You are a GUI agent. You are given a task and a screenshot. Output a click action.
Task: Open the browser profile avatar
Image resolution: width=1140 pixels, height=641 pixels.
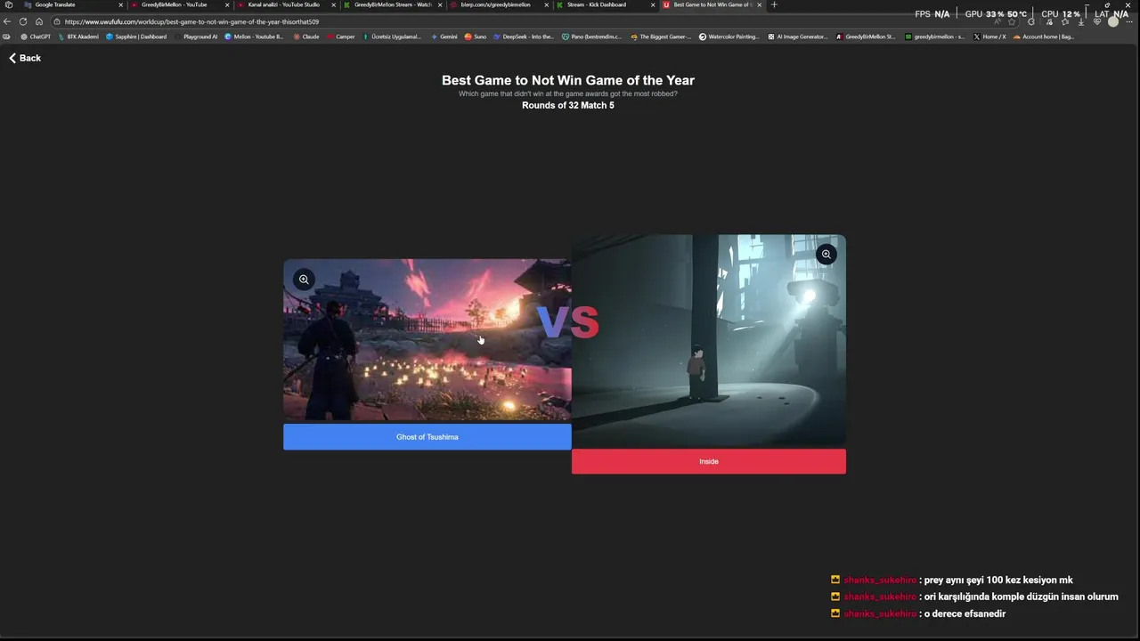1113,21
